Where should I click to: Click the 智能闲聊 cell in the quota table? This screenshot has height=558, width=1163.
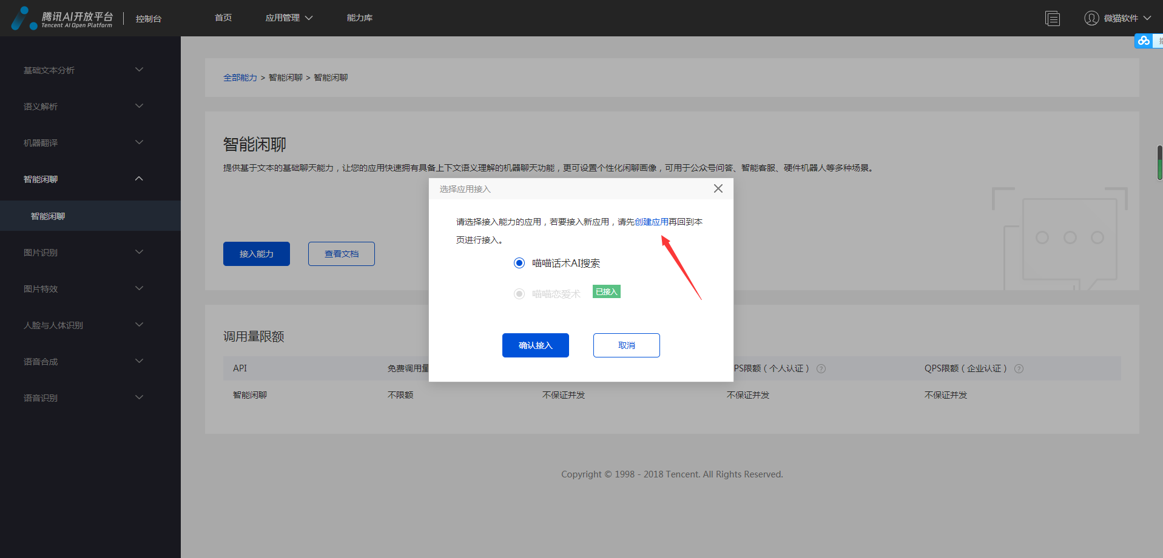[250, 395]
